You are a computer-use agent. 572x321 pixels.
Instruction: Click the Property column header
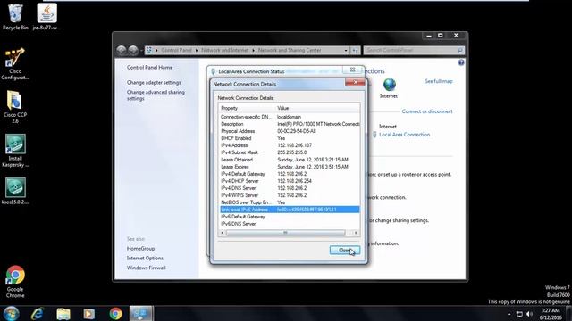tap(247, 108)
